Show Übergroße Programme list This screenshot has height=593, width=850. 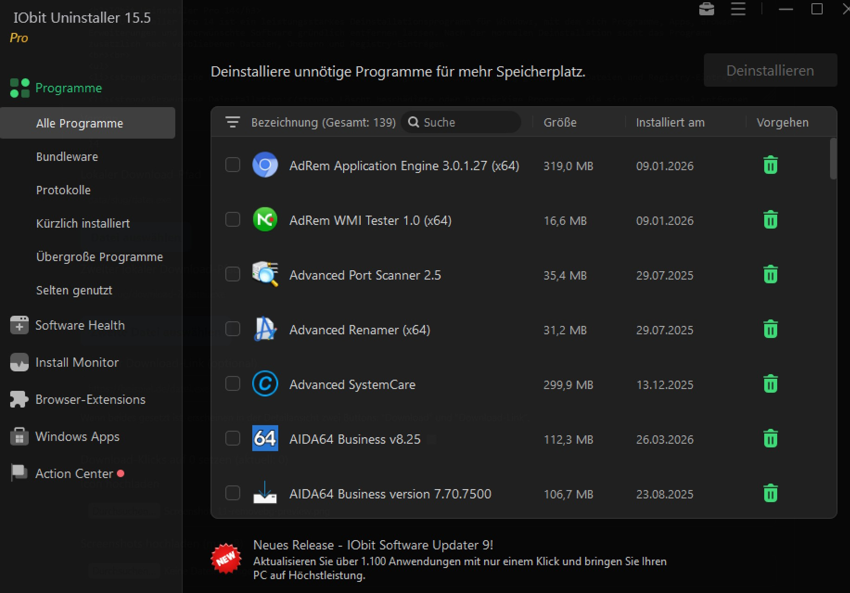tap(99, 257)
